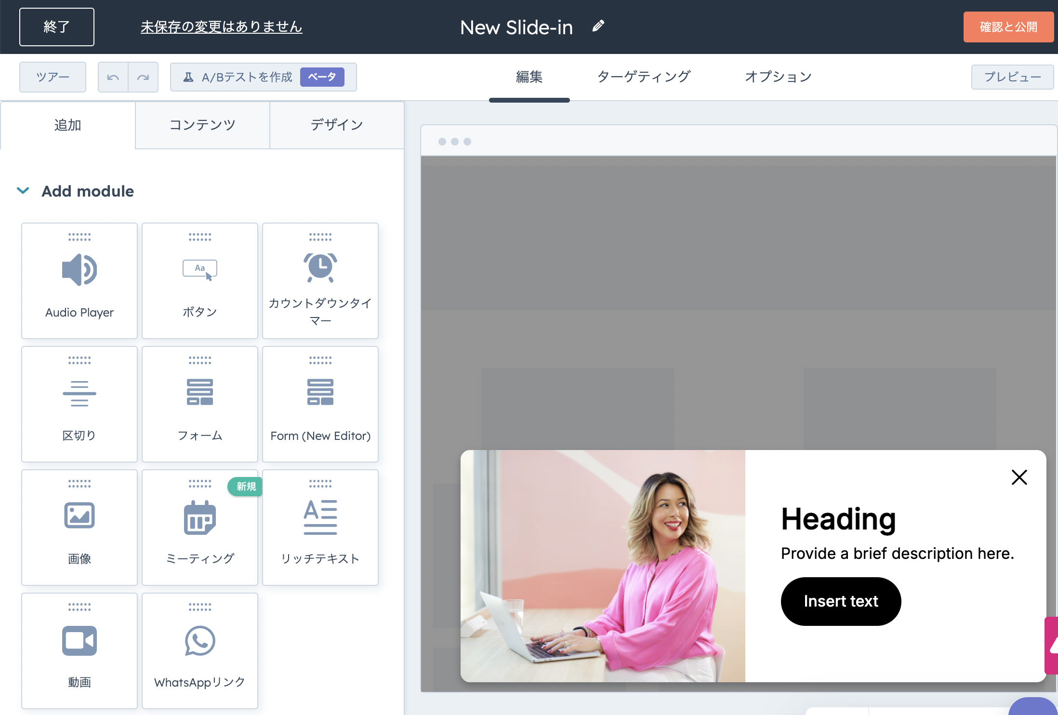Switch to the 追加 tab
Image resolution: width=1058 pixels, height=715 pixels.
click(68, 125)
